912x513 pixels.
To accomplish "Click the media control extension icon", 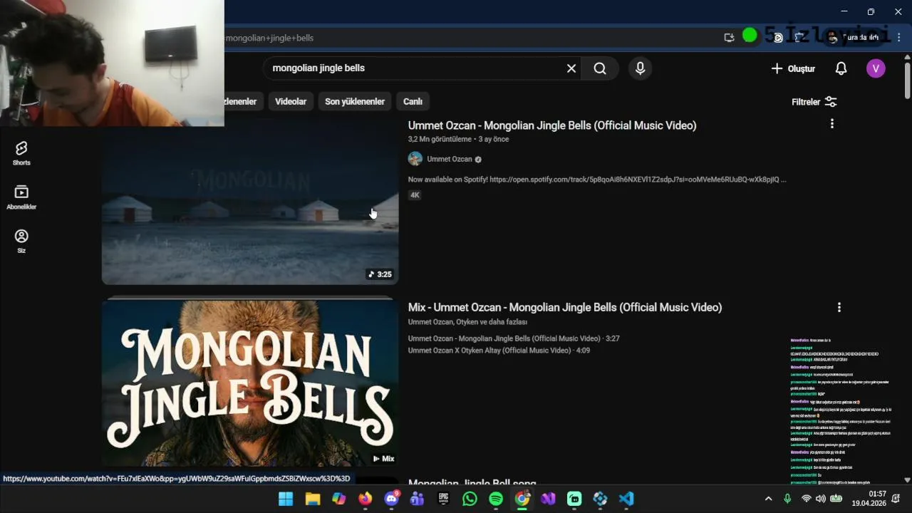I will tap(778, 38).
